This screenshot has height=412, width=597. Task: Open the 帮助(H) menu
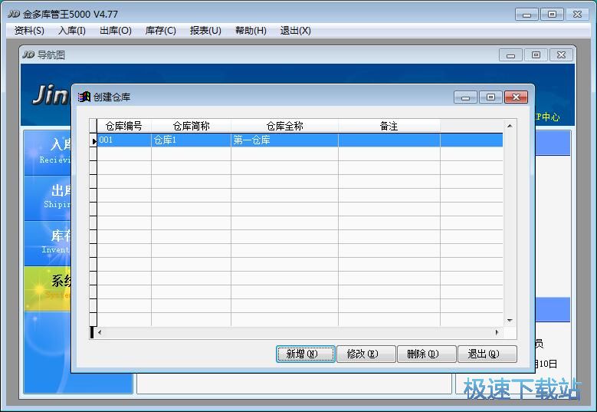pos(251,31)
